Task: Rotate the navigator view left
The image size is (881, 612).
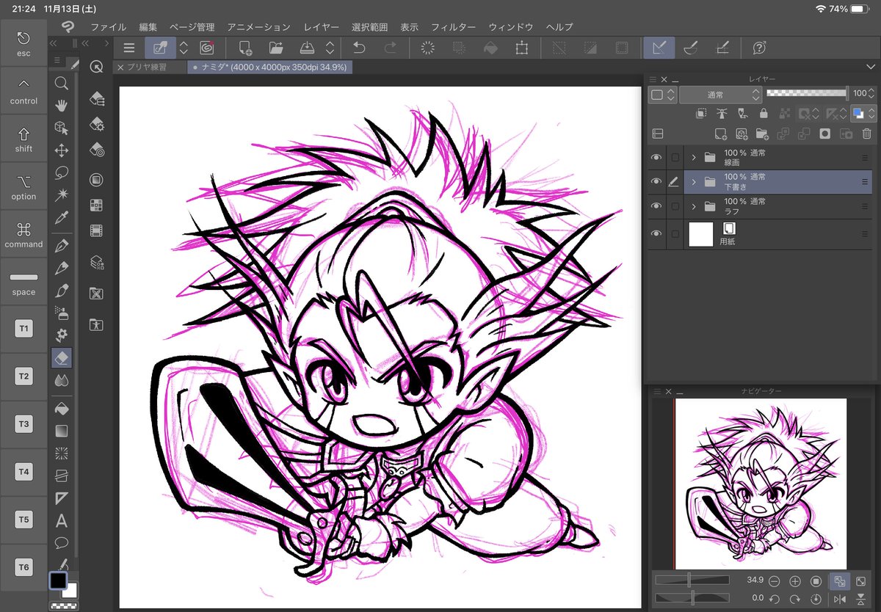Action: (x=773, y=600)
